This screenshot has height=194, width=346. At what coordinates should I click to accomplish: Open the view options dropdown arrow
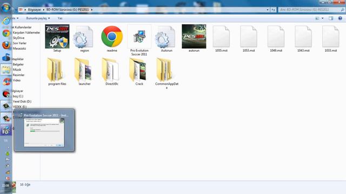(x=322, y=18)
